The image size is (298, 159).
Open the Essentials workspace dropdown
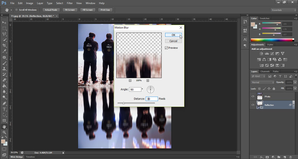pos(283,10)
